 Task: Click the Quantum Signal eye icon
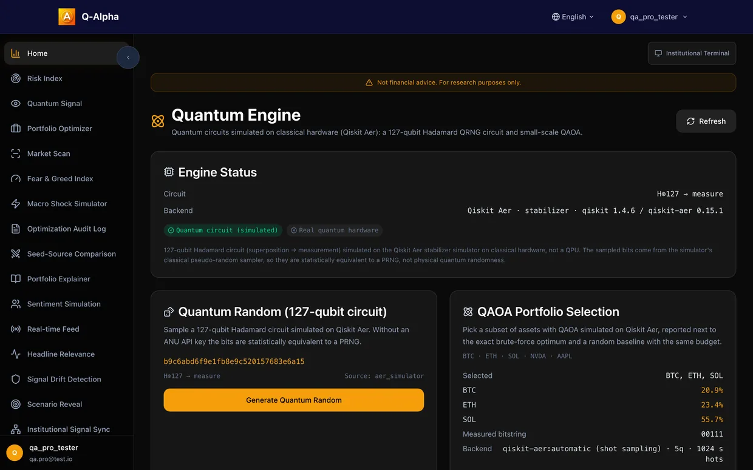(16, 104)
